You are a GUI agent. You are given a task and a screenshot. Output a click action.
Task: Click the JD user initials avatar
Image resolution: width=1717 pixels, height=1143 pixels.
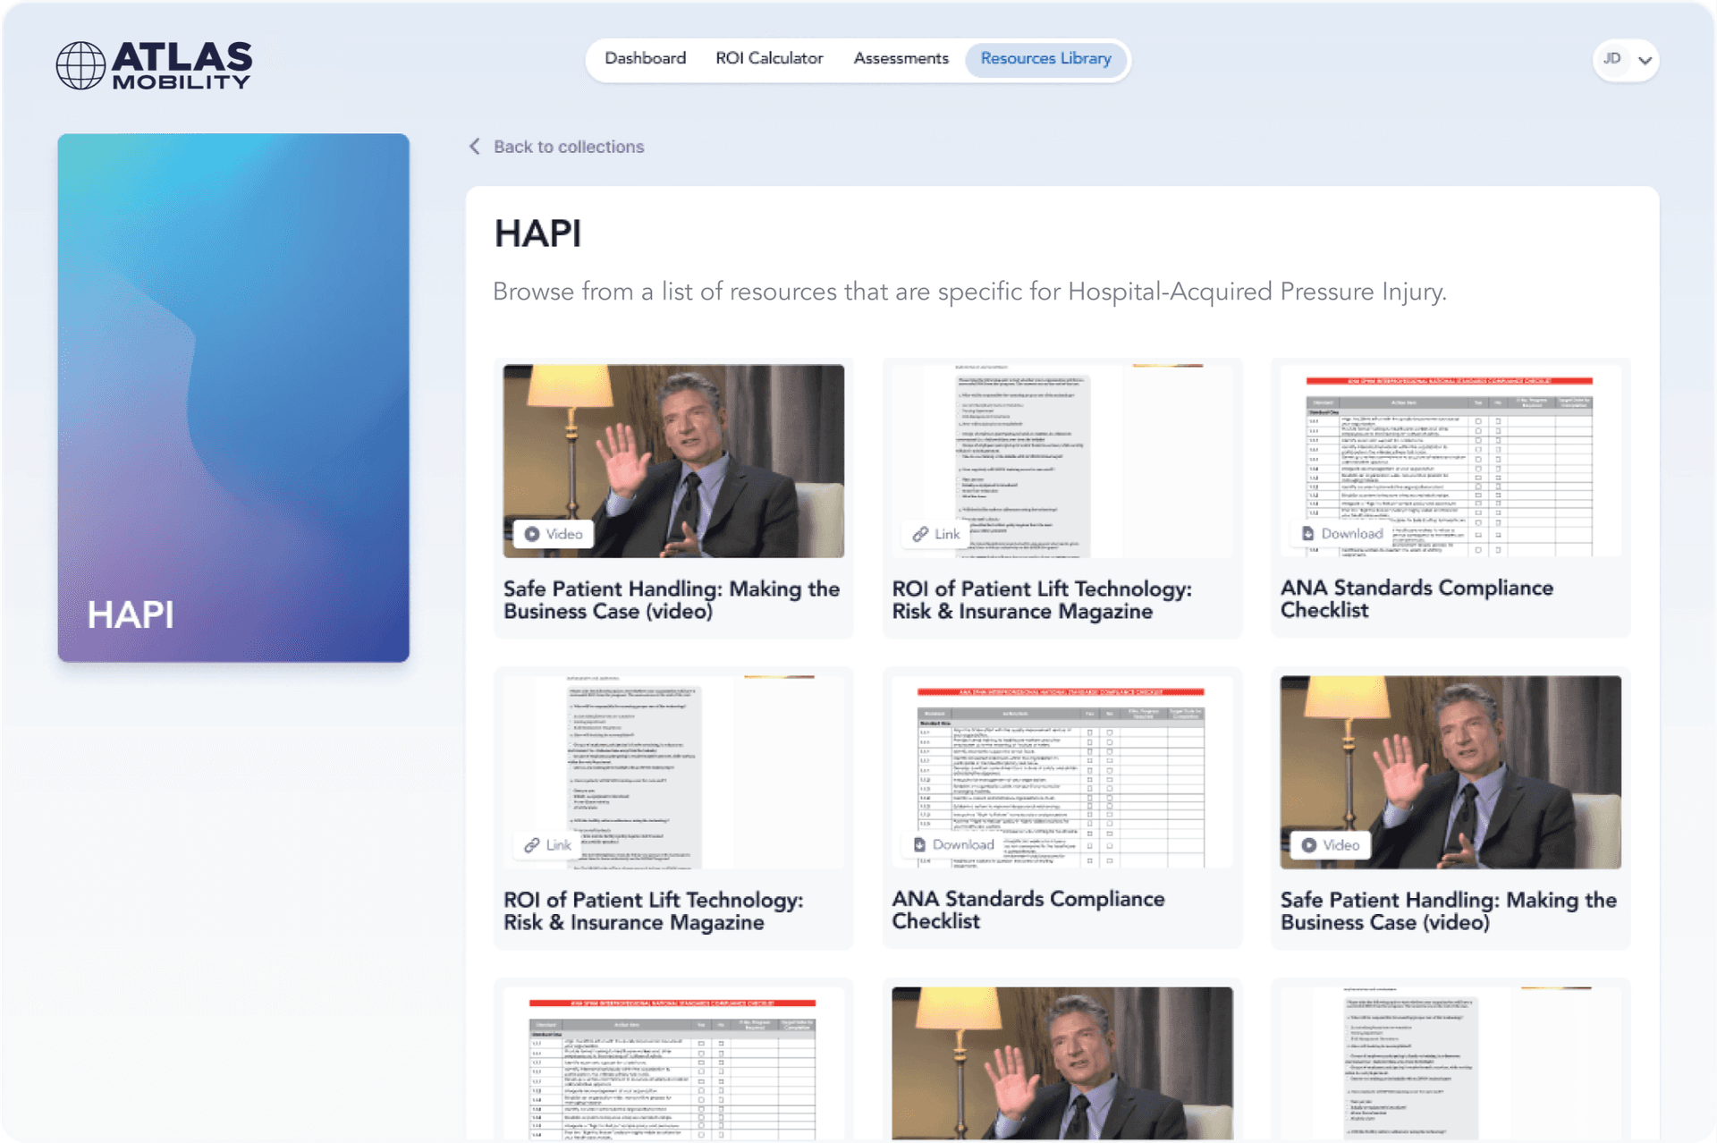[x=1612, y=59]
